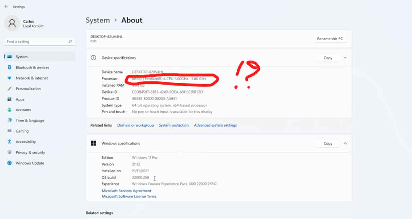Click System in the breadcrumb
Image resolution: width=412 pixels, height=219 pixels.
(x=98, y=20)
